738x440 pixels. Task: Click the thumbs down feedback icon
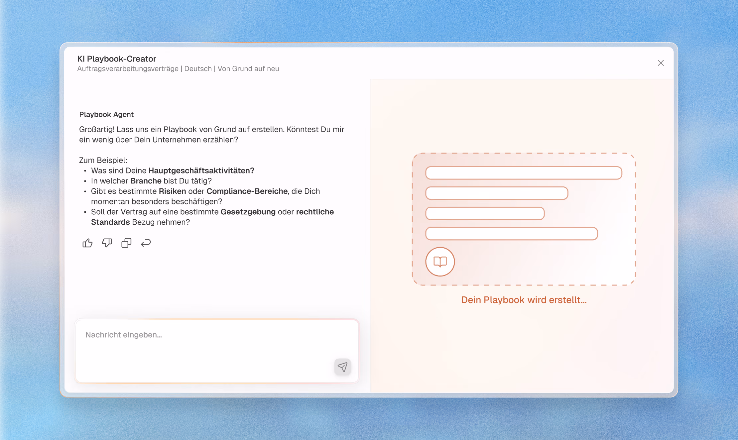point(107,243)
